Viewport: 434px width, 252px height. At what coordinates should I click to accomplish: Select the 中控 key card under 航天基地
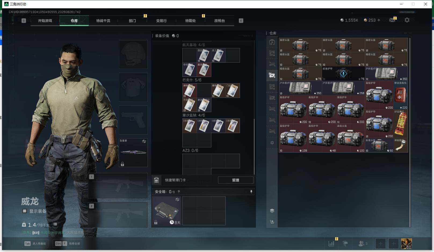(x=190, y=70)
